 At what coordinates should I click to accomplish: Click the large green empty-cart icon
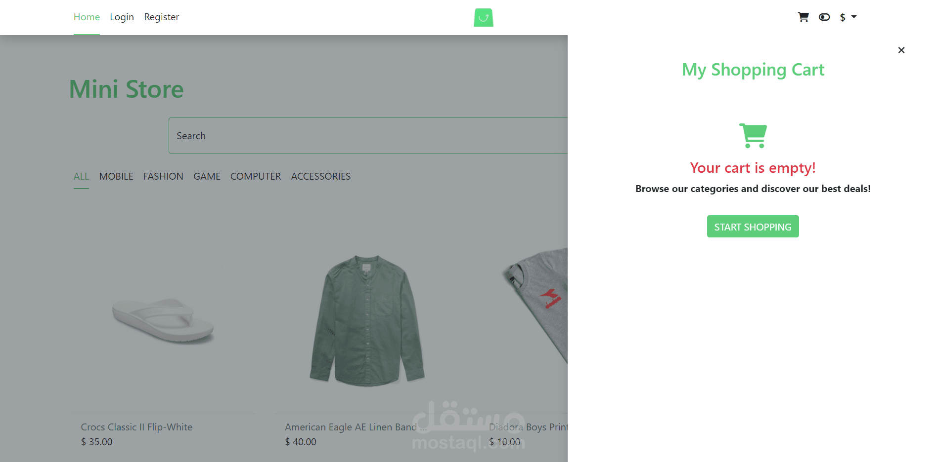click(753, 136)
